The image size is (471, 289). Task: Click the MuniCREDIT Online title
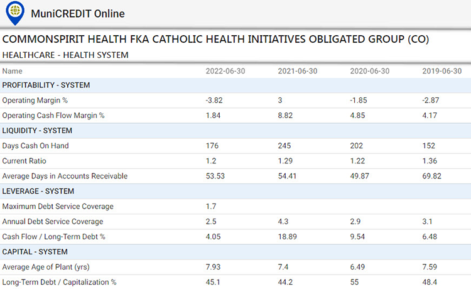coord(78,14)
